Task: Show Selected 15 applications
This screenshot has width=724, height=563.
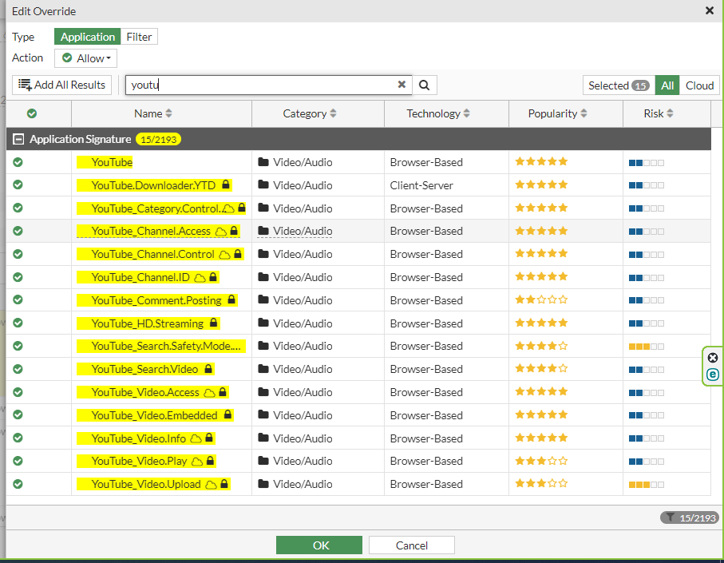Action: coord(619,85)
